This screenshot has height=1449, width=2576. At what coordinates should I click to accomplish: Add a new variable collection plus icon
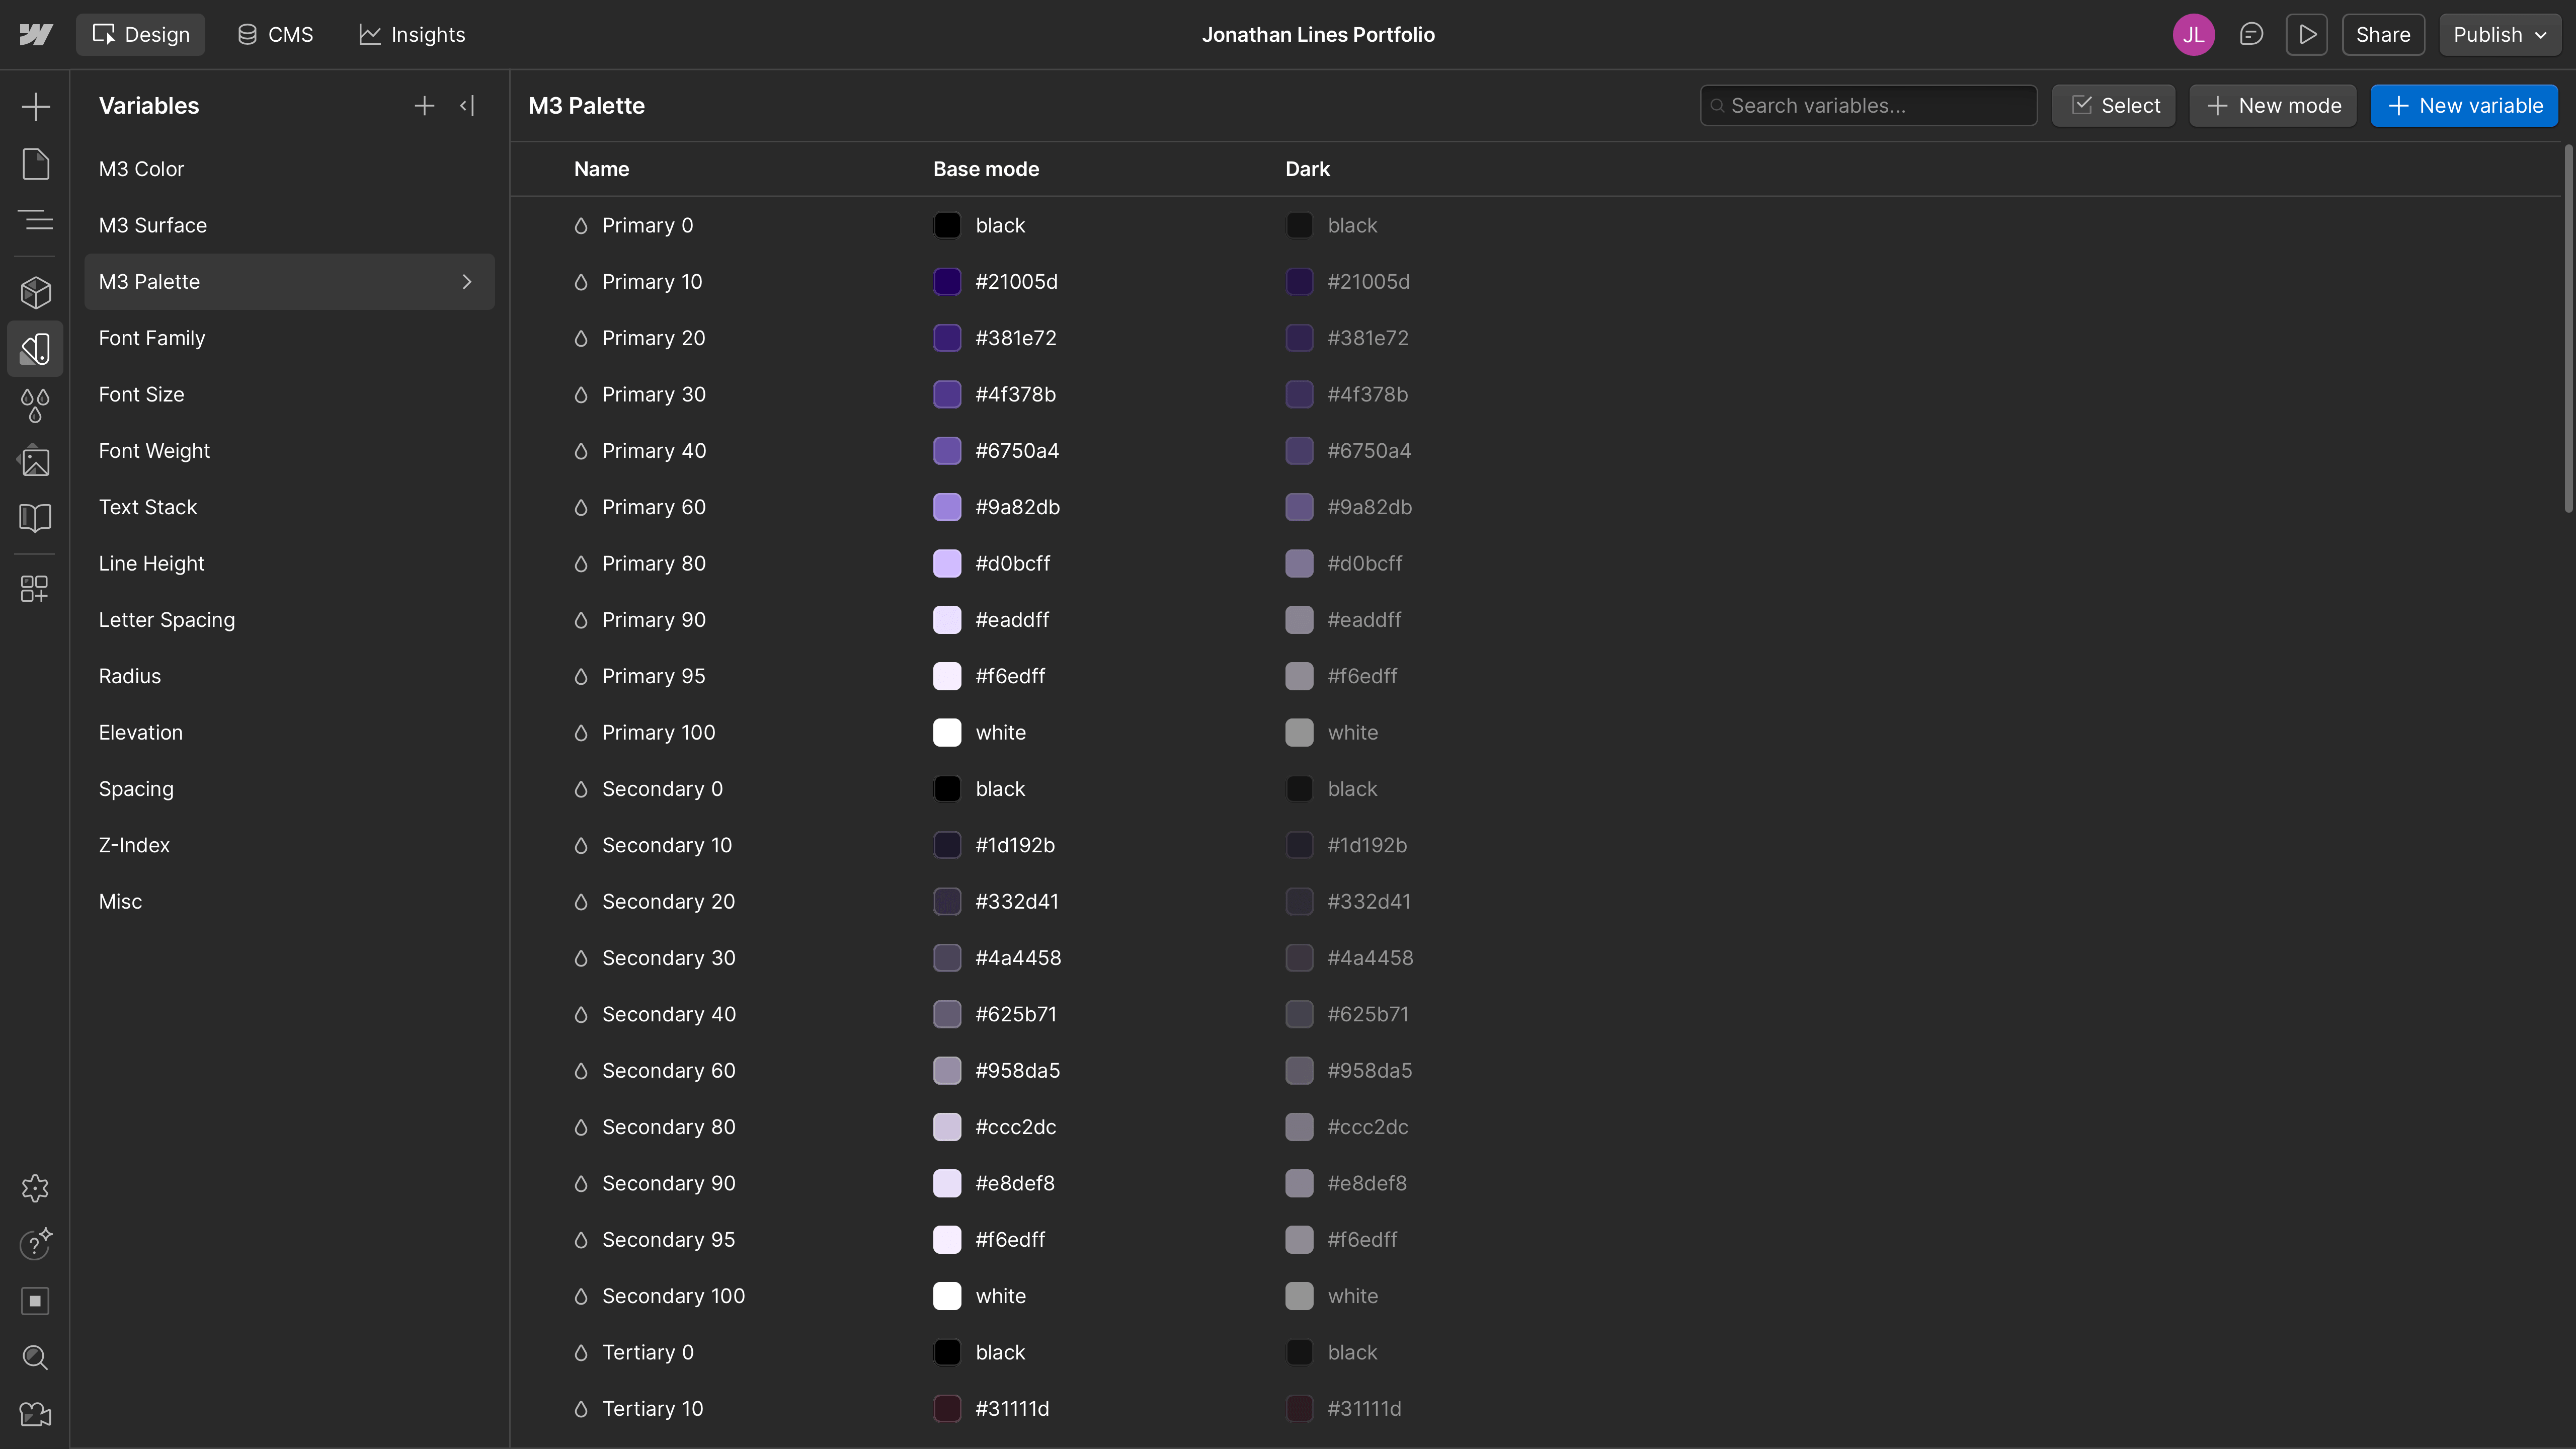tap(424, 106)
